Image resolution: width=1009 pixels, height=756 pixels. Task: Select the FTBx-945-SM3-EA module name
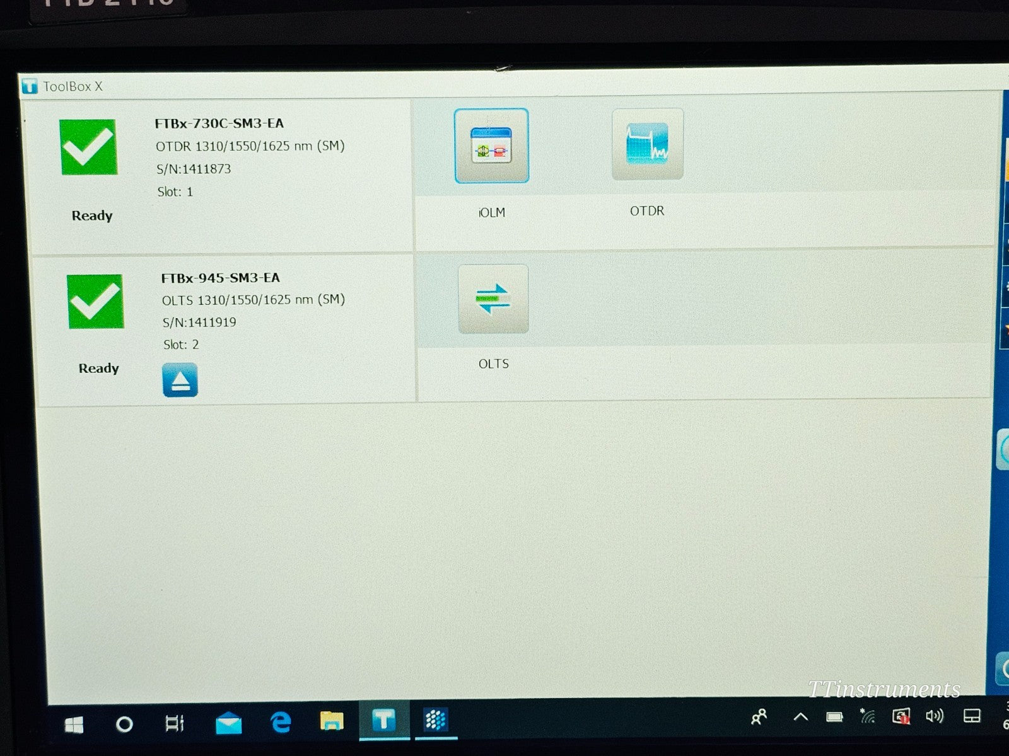(221, 278)
